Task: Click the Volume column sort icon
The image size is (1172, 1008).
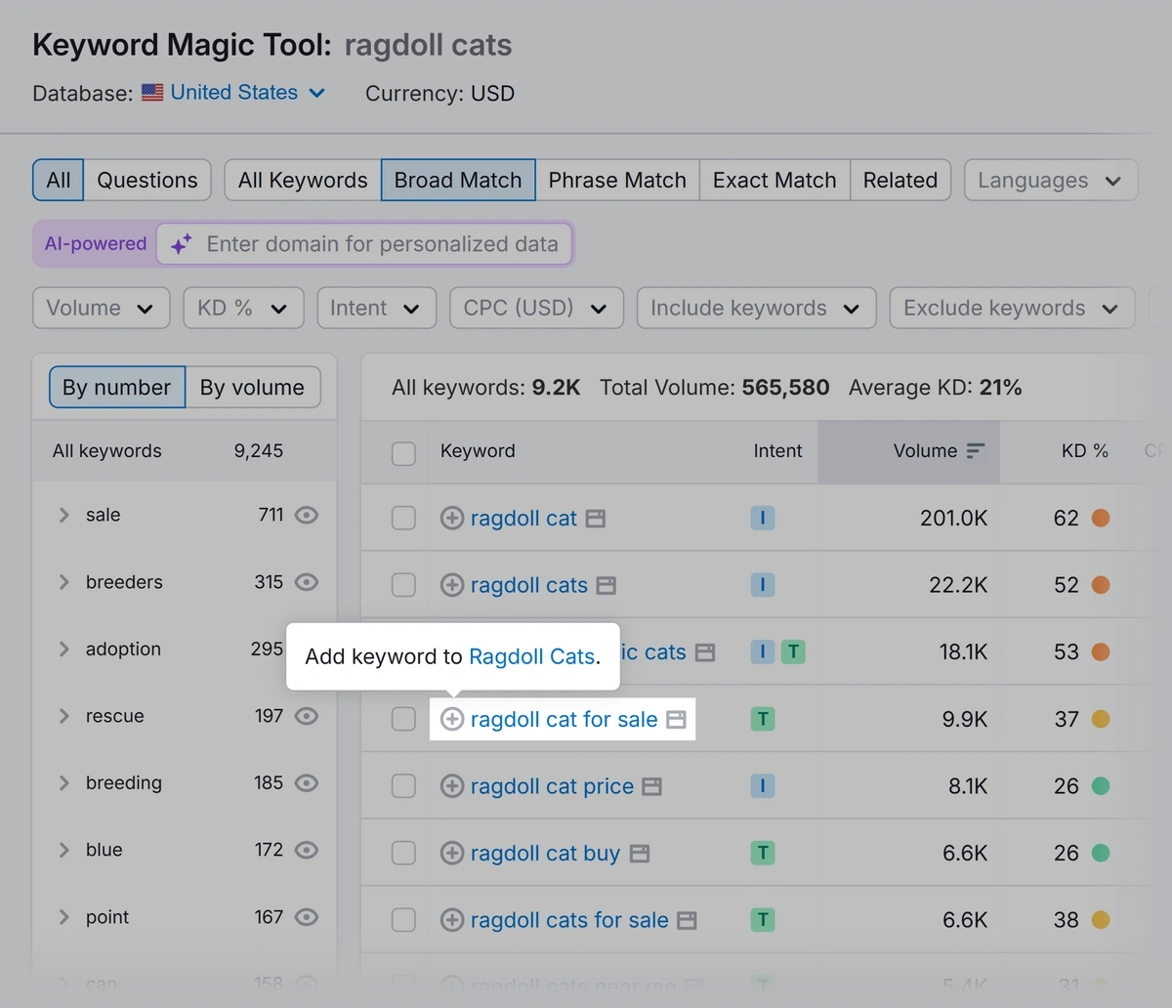Action: point(975,451)
